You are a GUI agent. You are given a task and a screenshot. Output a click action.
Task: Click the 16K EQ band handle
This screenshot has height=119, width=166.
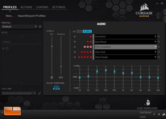(158, 78)
